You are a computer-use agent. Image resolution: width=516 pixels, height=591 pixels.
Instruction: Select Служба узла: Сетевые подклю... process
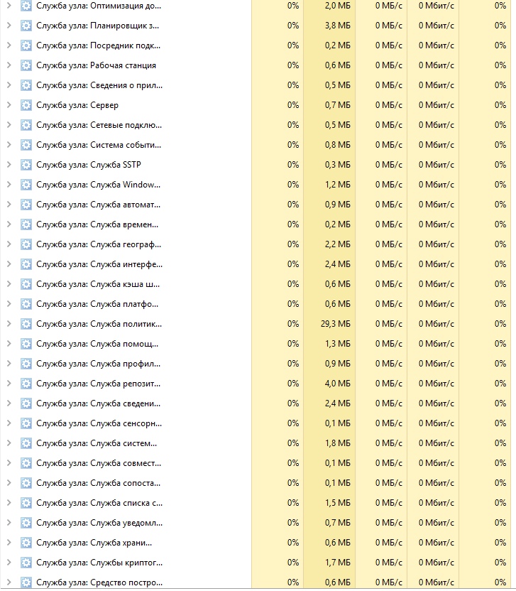point(99,125)
